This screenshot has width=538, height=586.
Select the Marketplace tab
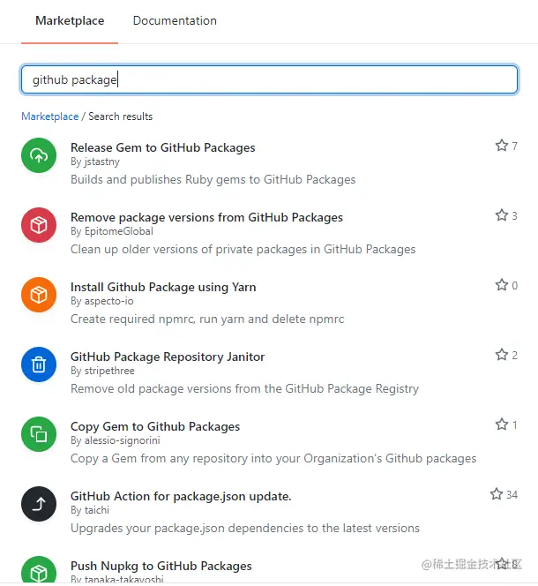70,20
